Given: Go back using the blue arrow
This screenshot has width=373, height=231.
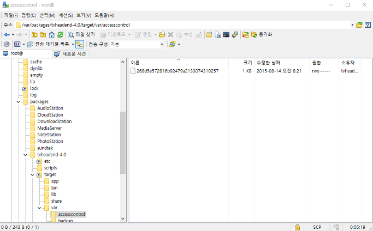Looking at the screenshot, I should pyautogui.click(x=7, y=35).
